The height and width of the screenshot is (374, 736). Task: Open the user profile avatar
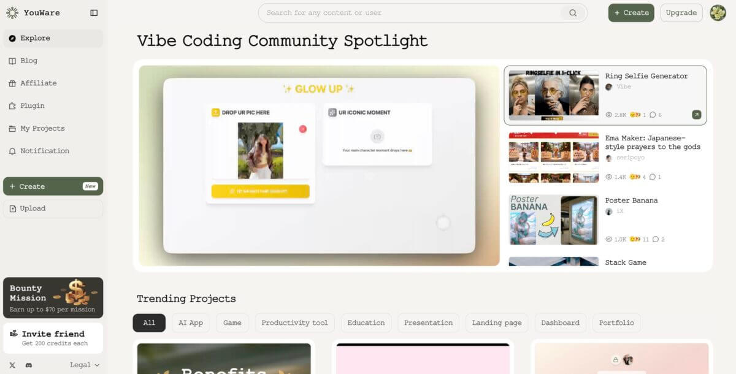click(x=718, y=13)
